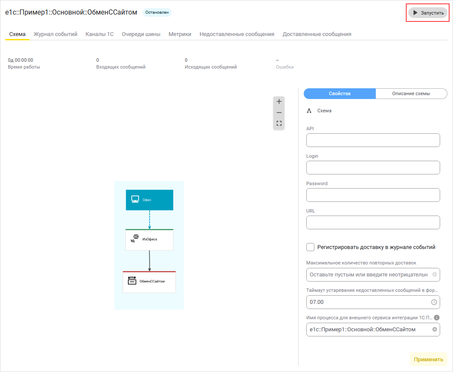Enable Регистрировать доставку в журнале событий
453x372 pixels.
(x=311, y=247)
